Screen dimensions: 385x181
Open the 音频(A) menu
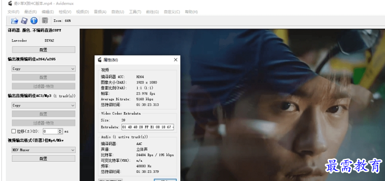pyautogui.click(x=100, y=12)
